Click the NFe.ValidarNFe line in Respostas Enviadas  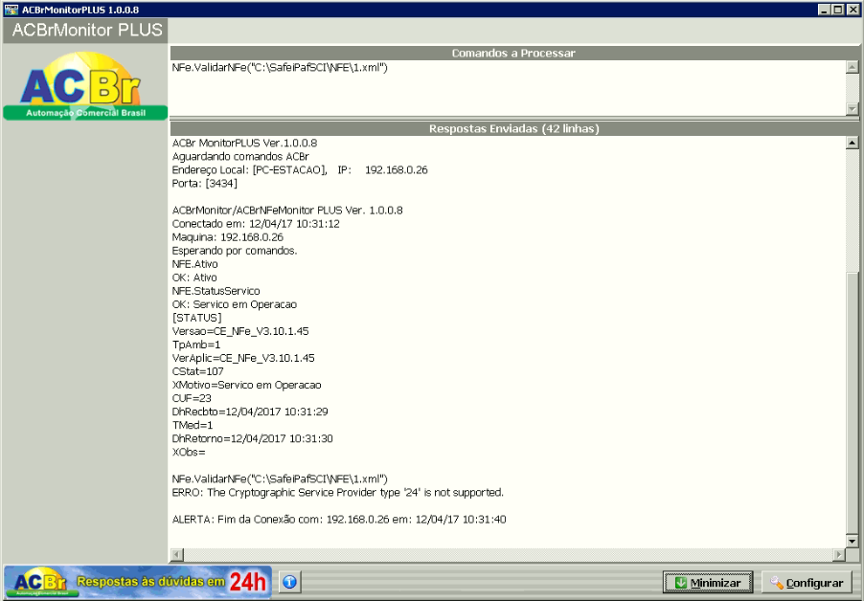[280, 479]
